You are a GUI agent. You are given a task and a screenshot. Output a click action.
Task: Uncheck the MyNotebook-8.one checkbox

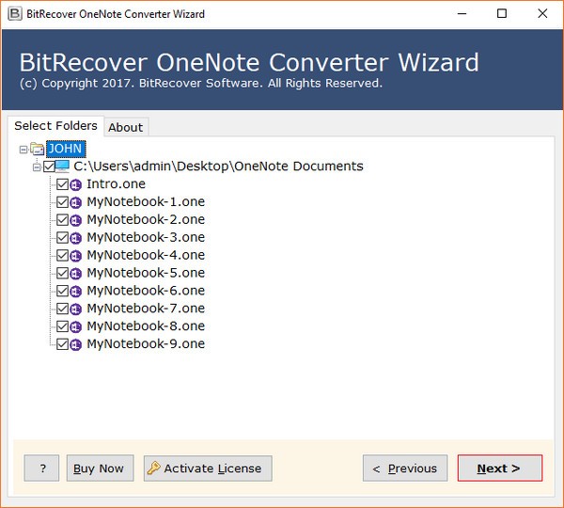coord(63,326)
